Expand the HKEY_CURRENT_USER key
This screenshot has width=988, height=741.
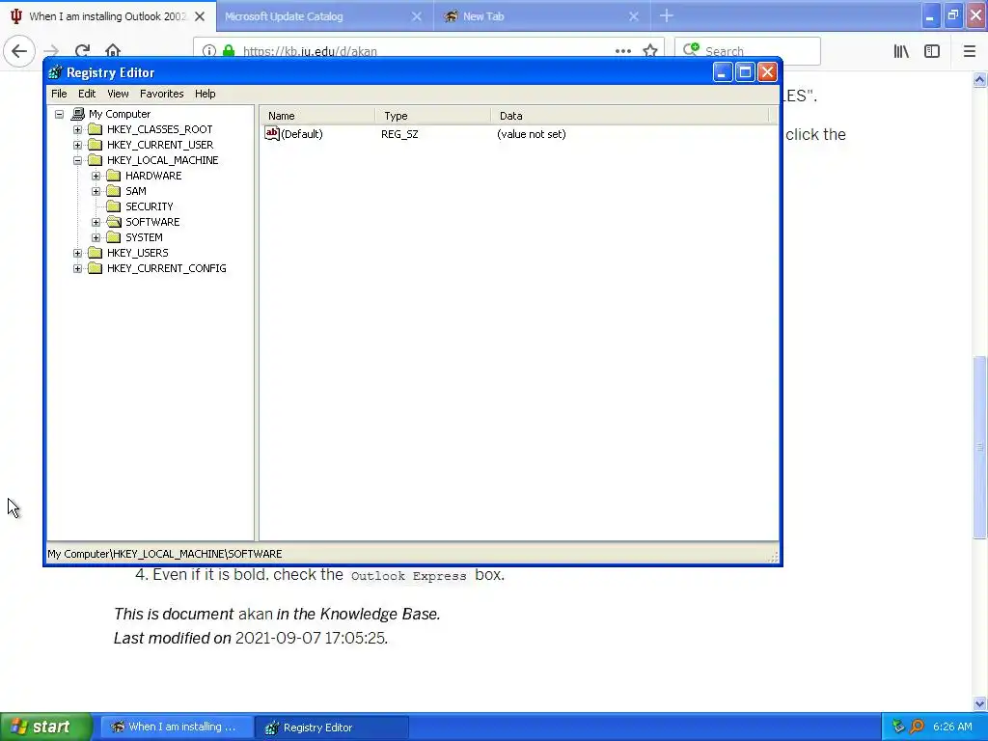(77, 145)
